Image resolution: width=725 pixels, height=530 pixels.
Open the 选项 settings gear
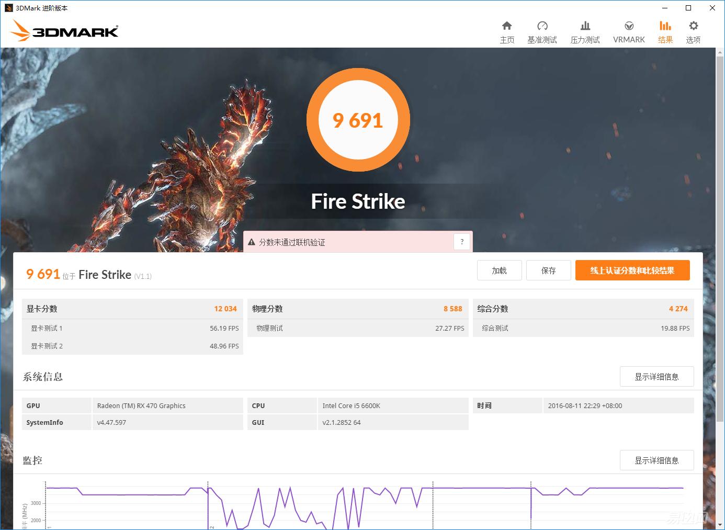pos(693,30)
